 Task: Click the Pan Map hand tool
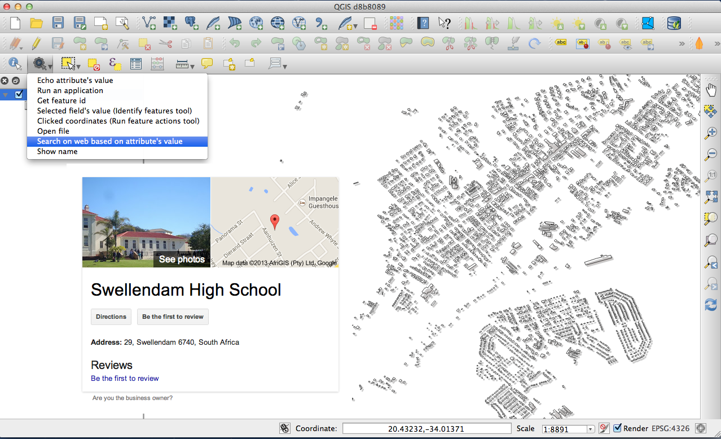point(711,90)
